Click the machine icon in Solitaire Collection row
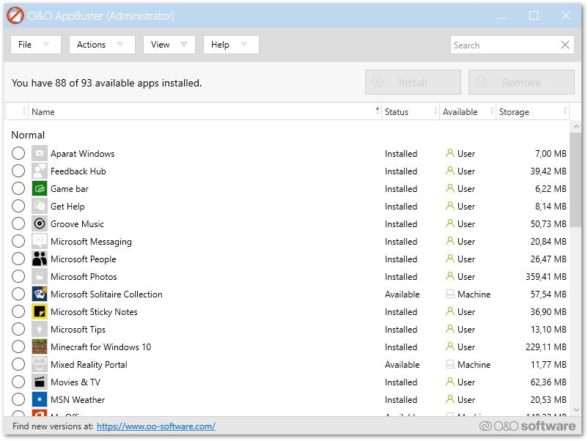588x441 pixels. tap(449, 294)
